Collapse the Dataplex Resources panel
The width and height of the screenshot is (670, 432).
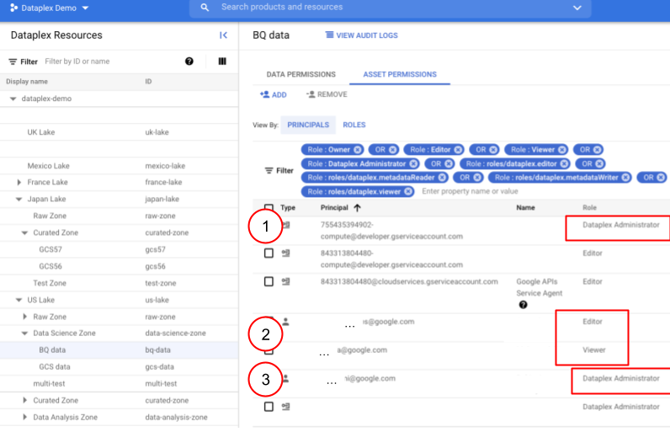click(x=223, y=35)
